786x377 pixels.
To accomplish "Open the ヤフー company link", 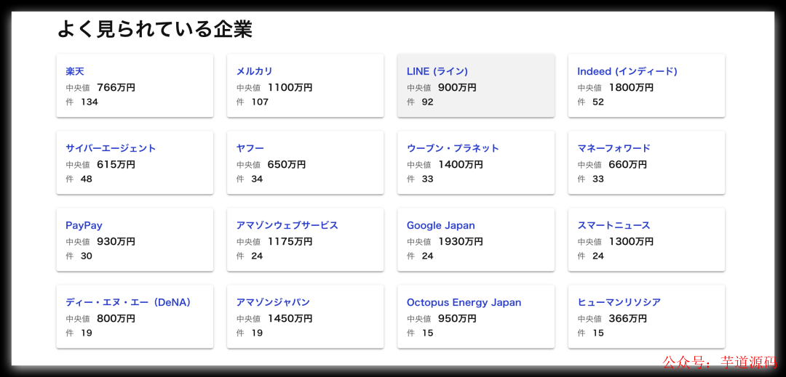I will click(250, 148).
